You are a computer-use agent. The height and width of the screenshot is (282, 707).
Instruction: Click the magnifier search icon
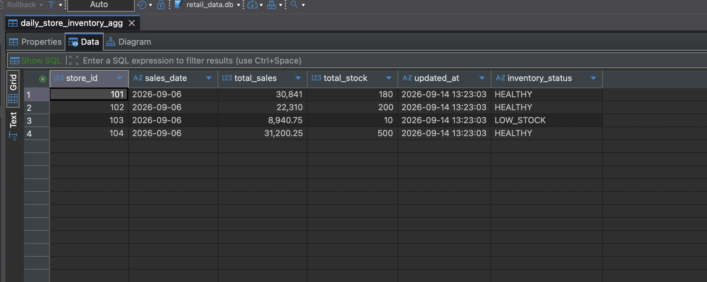point(294,5)
